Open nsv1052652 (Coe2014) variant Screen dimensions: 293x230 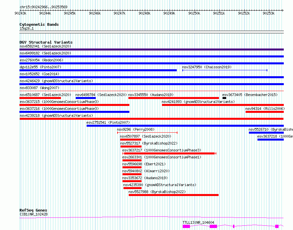pos(40,74)
